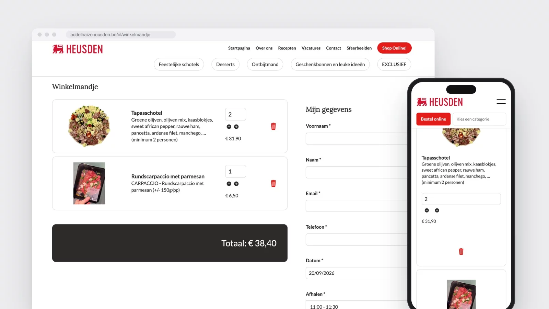The height and width of the screenshot is (309, 549).
Task: Focus the Telefoon input field
Action: [356, 239]
